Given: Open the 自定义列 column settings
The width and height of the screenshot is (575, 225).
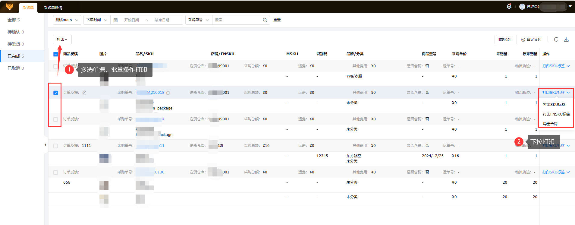Looking at the screenshot, I should point(531,40).
